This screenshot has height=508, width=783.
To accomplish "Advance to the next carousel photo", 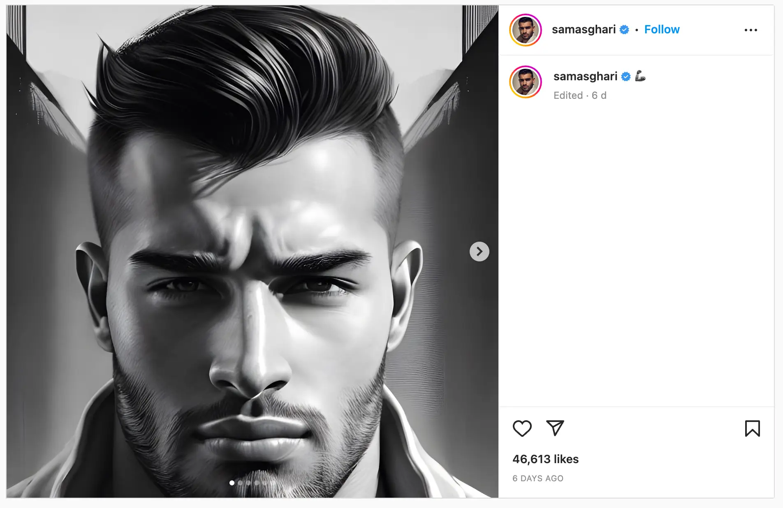I will click(x=479, y=252).
